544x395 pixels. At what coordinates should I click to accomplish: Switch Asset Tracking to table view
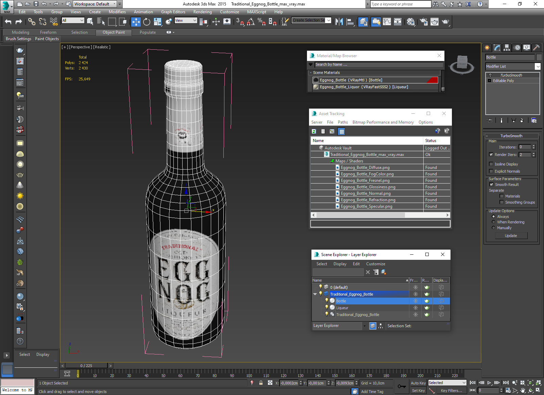pos(342,131)
